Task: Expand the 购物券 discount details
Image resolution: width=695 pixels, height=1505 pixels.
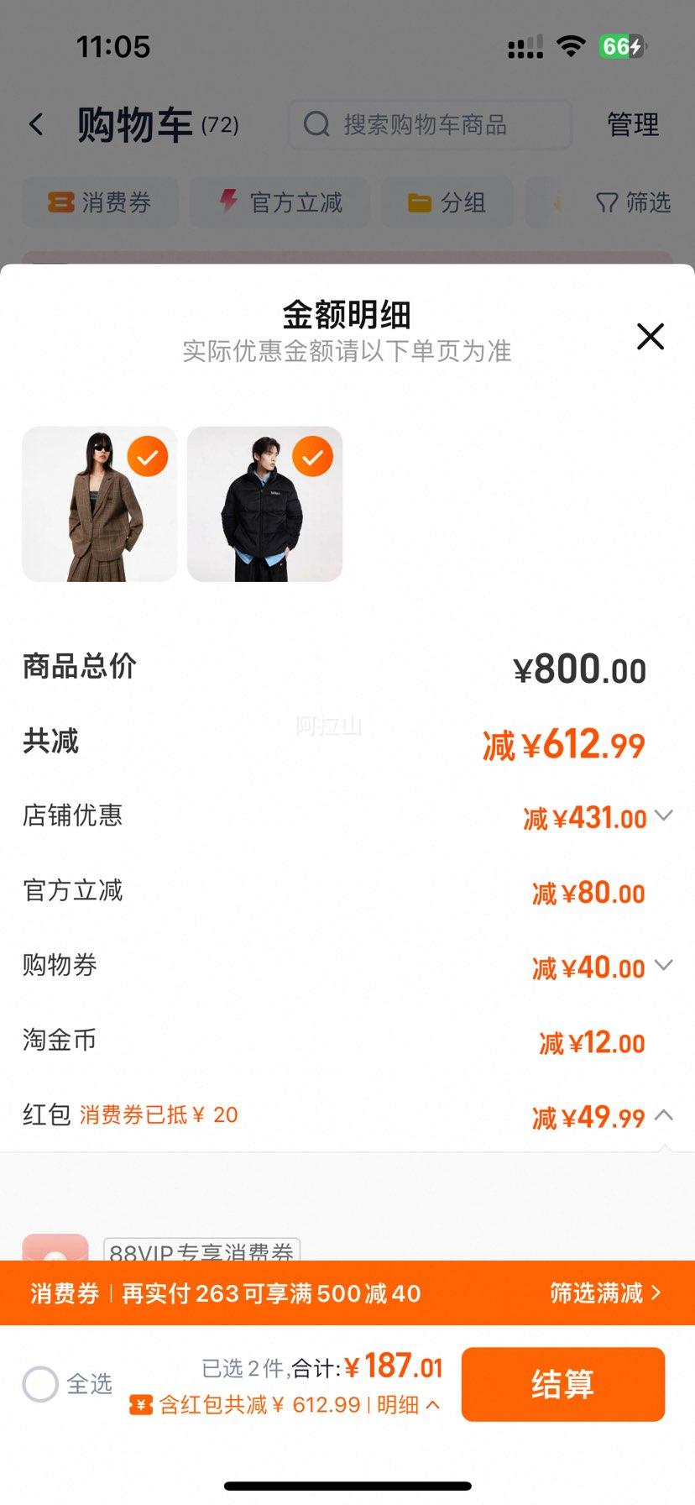Action: coord(663,965)
